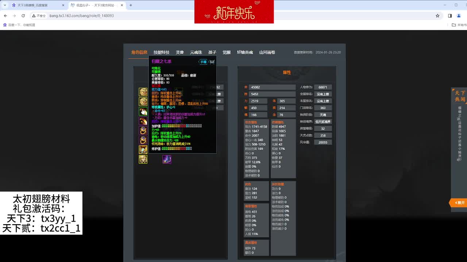467x262 pixels.
Task: Open the 山河画卷 tab
Action: click(x=267, y=52)
